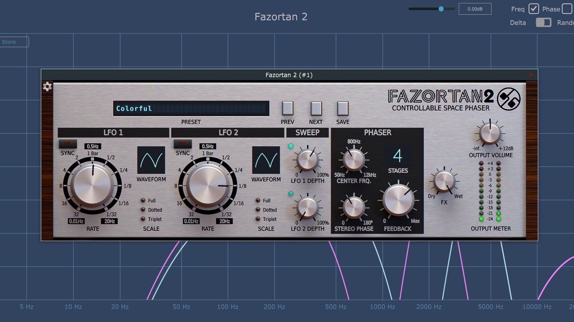This screenshot has width=574, height=322.
Task: Click the 0.00dB gain field
Action: pyautogui.click(x=475, y=9)
